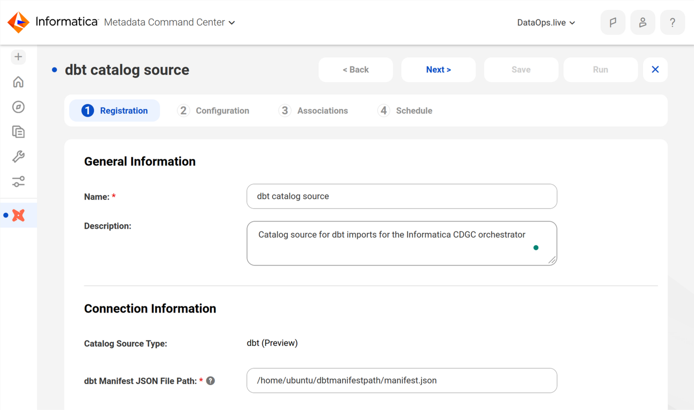Click into the Name input field
The image size is (694, 410).
(x=402, y=196)
